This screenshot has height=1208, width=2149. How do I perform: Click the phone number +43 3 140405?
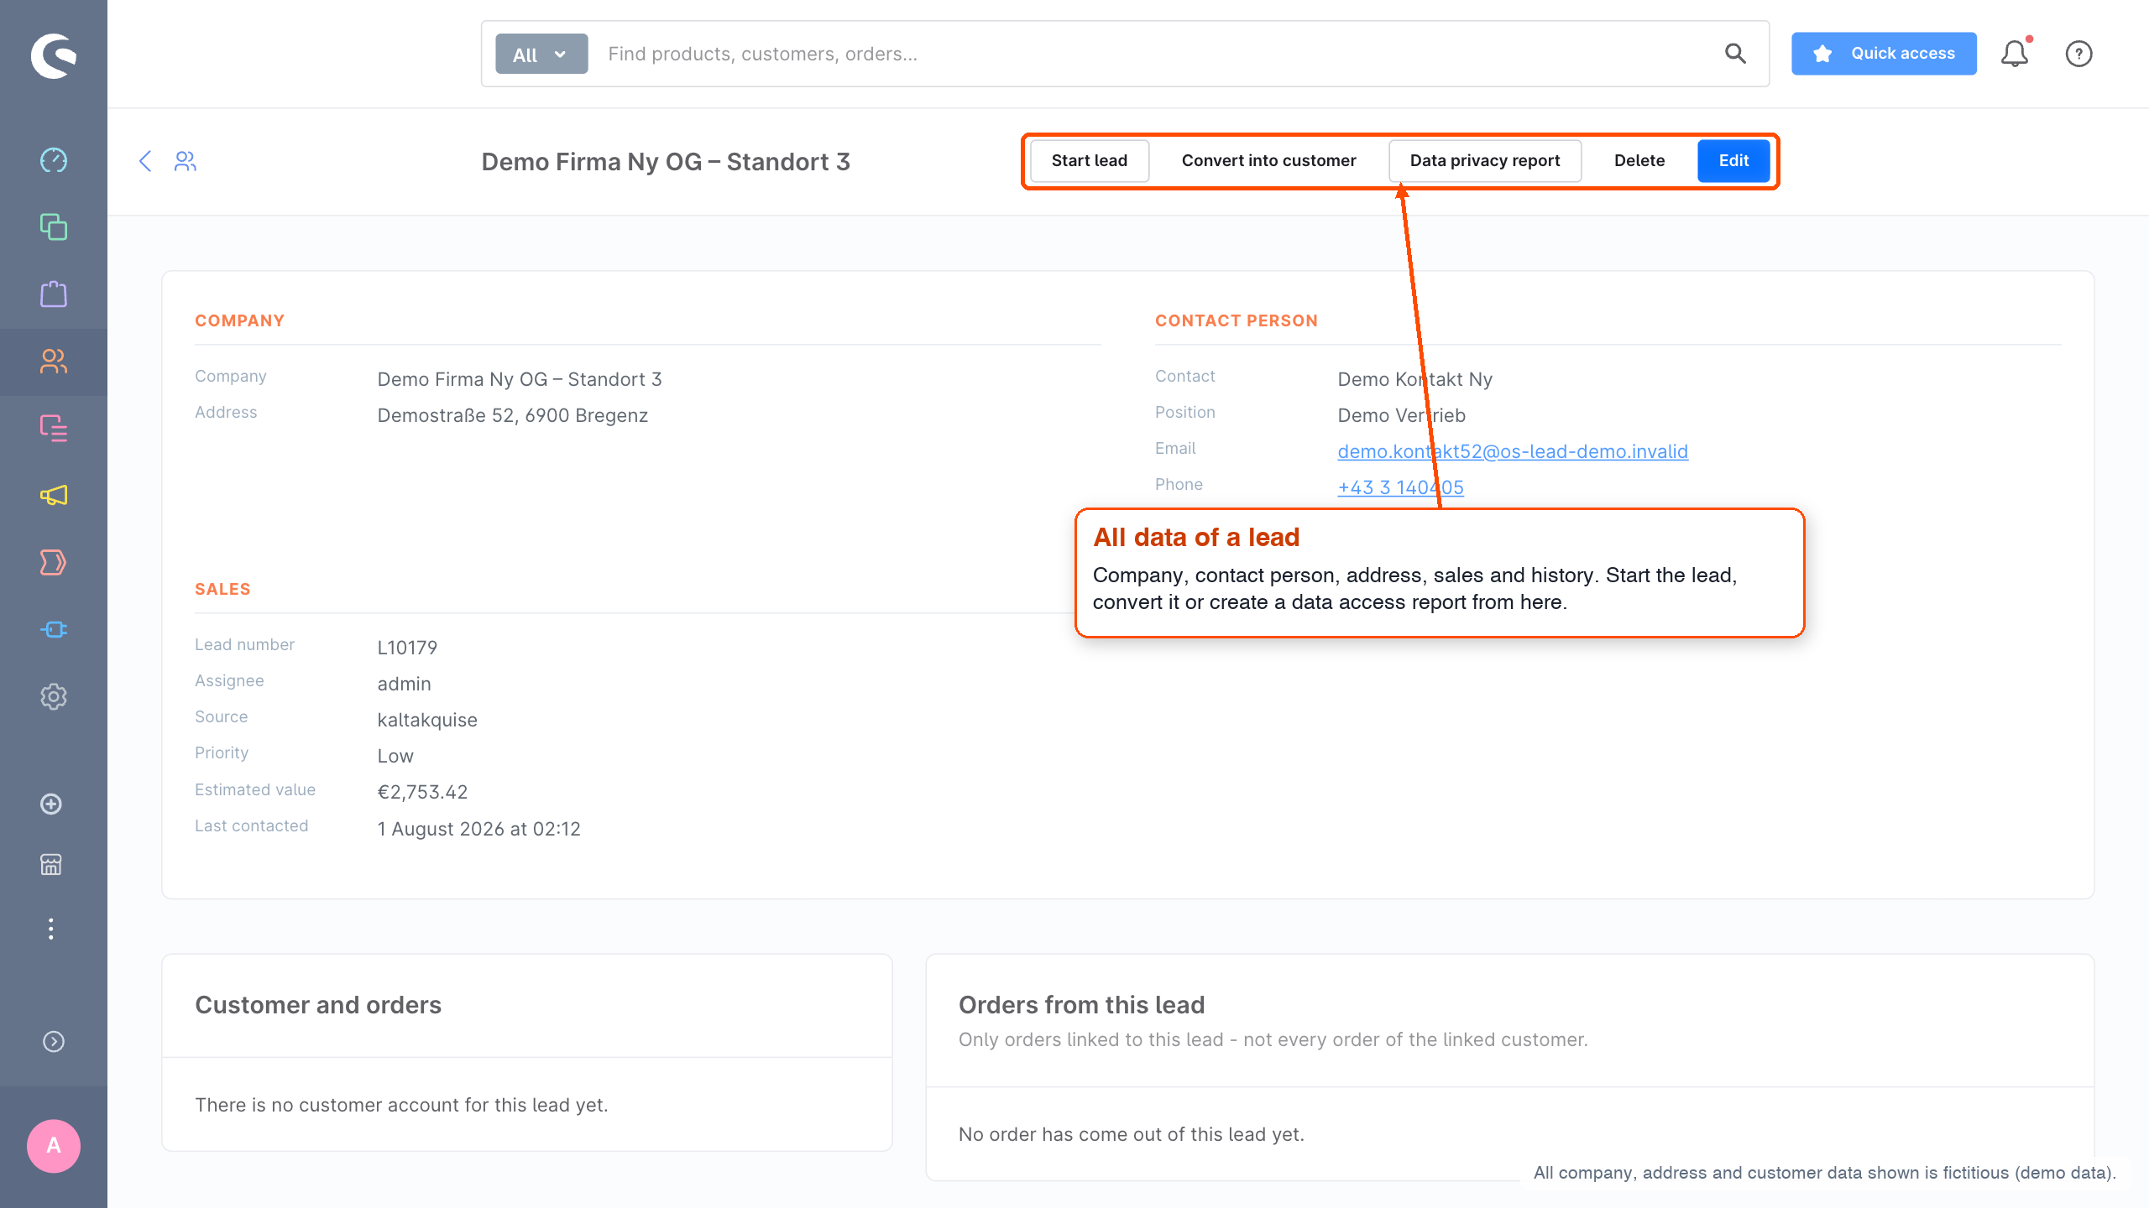1400,487
